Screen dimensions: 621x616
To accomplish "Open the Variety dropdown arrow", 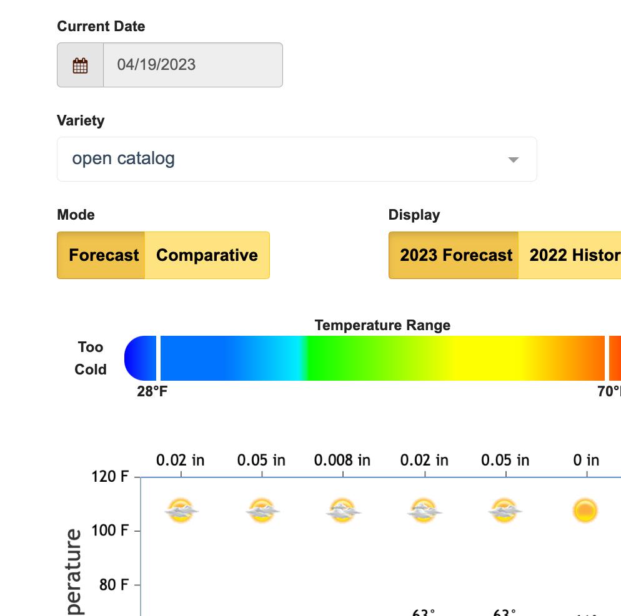I will [513, 160].
